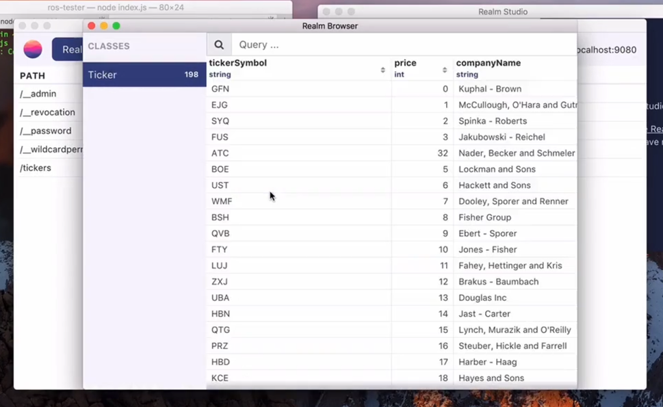Sort by tickerSymbol using its sort arrows
663x407 pixels.
[382, 70]
